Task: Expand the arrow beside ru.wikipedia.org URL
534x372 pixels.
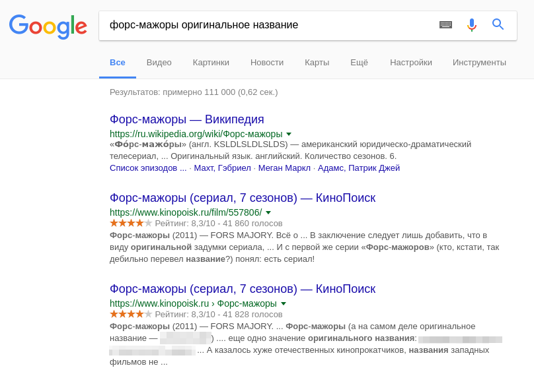Action: 289,134
